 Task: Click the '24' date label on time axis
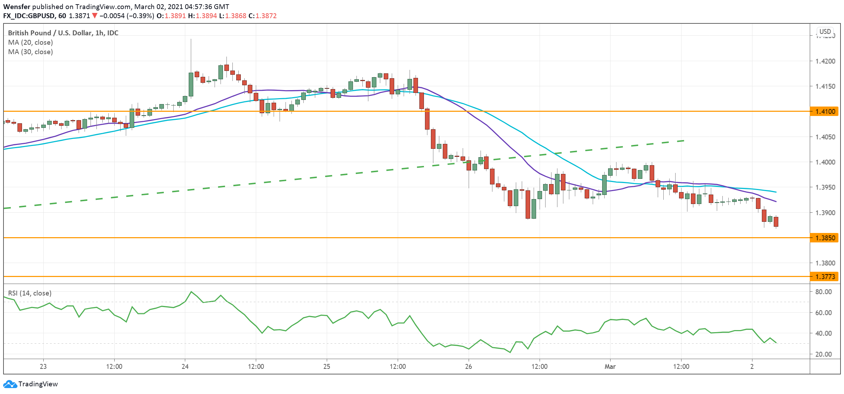click(x=185, y=366)
